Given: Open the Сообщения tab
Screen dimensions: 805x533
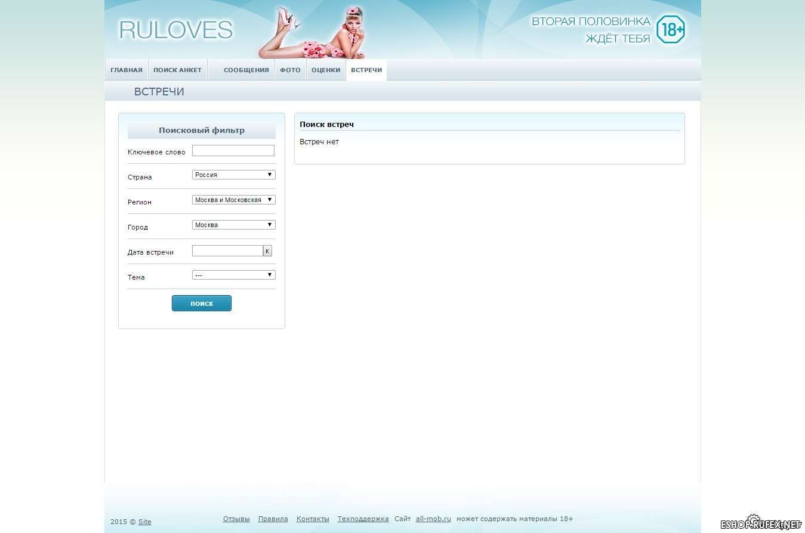Looking at the screenshot, I should coord(246,70).
